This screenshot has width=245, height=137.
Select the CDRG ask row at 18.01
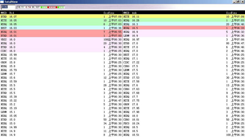[184, 119]
